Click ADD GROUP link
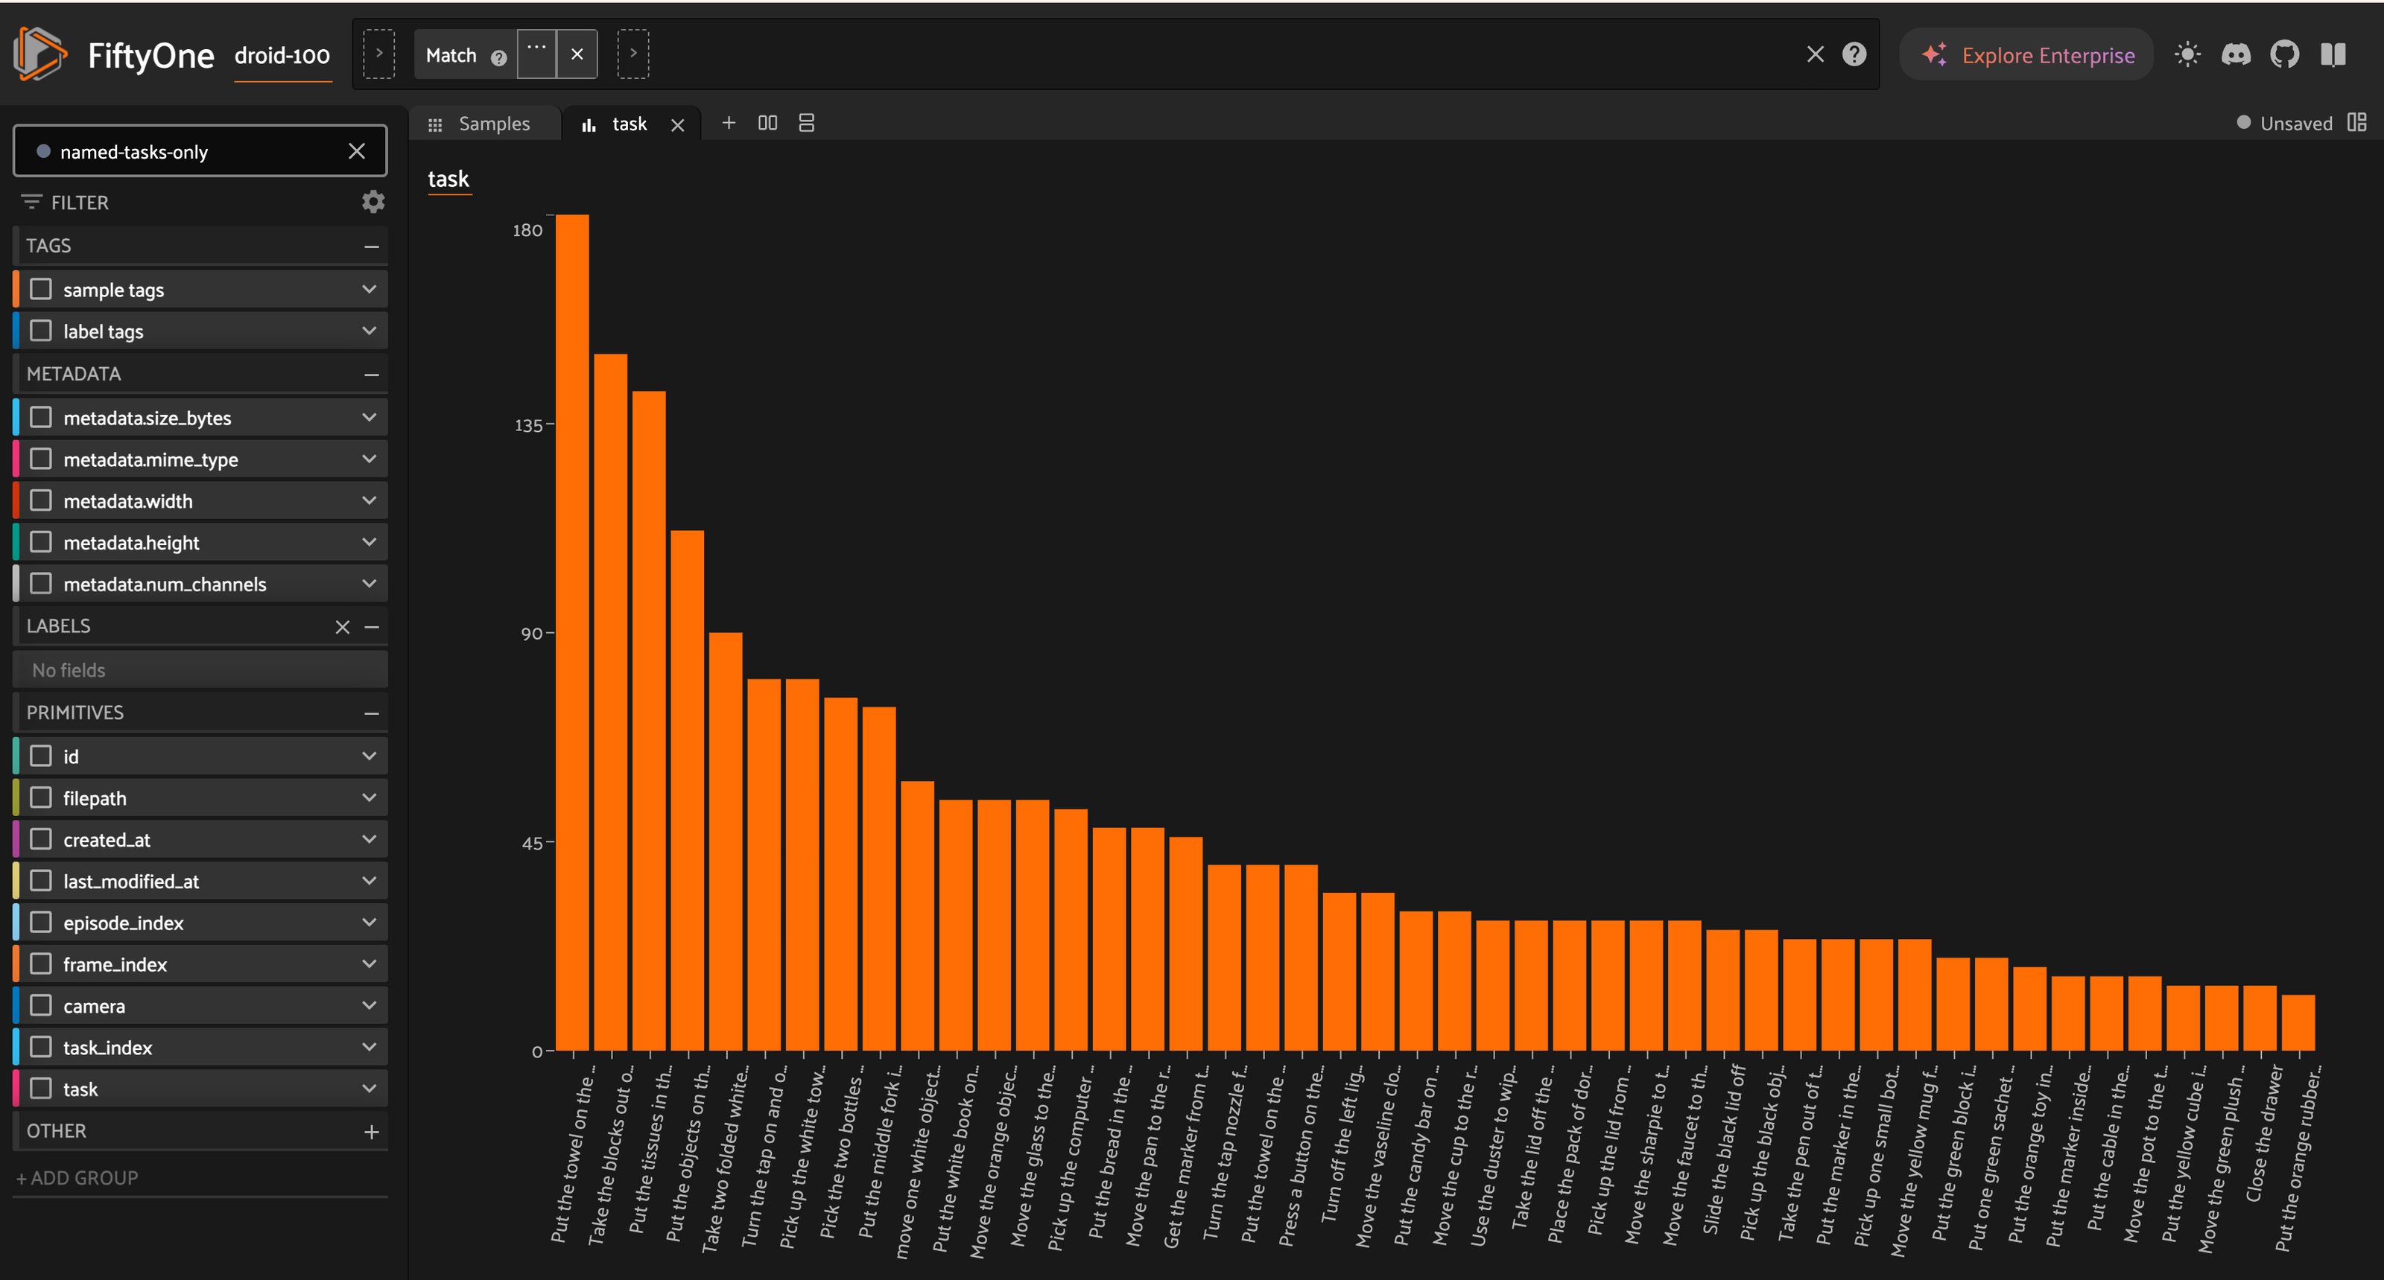 tap(77, 1177)
